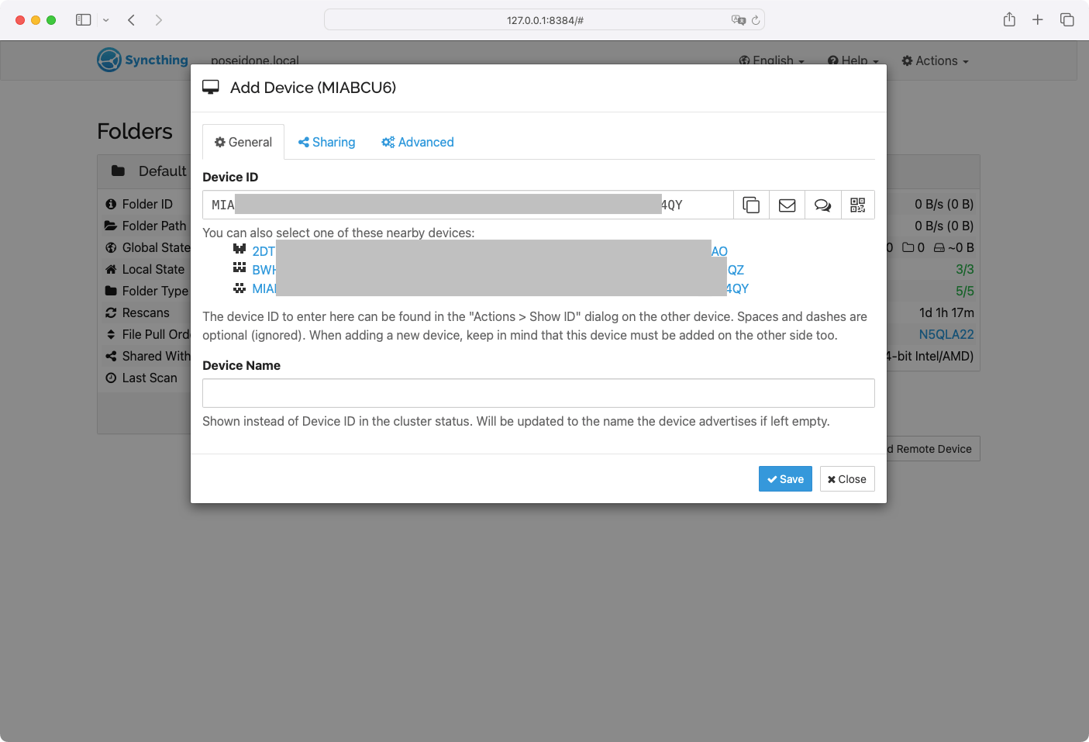Image resolution: width=1089 pixels, height=742 pixels.
Task: Close the Add Device dialog
Action: [846, 479]
